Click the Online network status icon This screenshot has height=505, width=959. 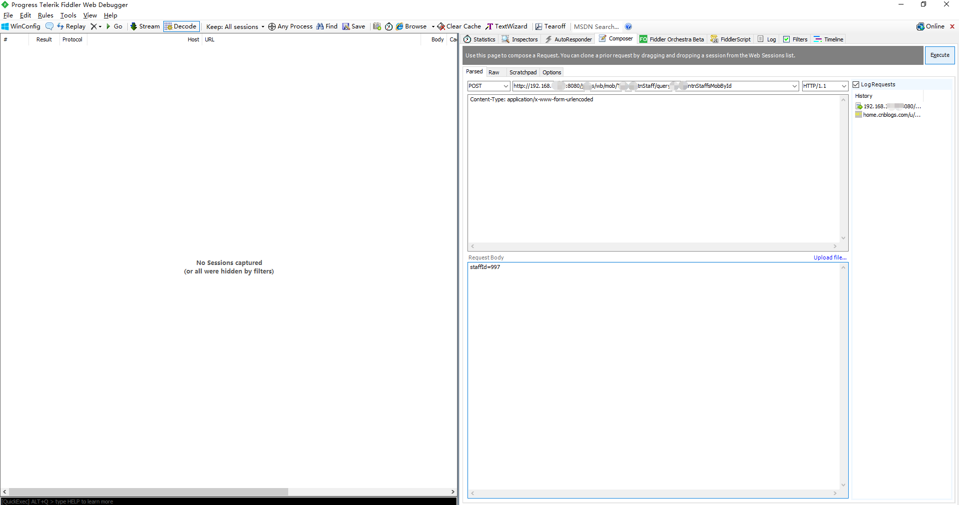tap(920, 26)
